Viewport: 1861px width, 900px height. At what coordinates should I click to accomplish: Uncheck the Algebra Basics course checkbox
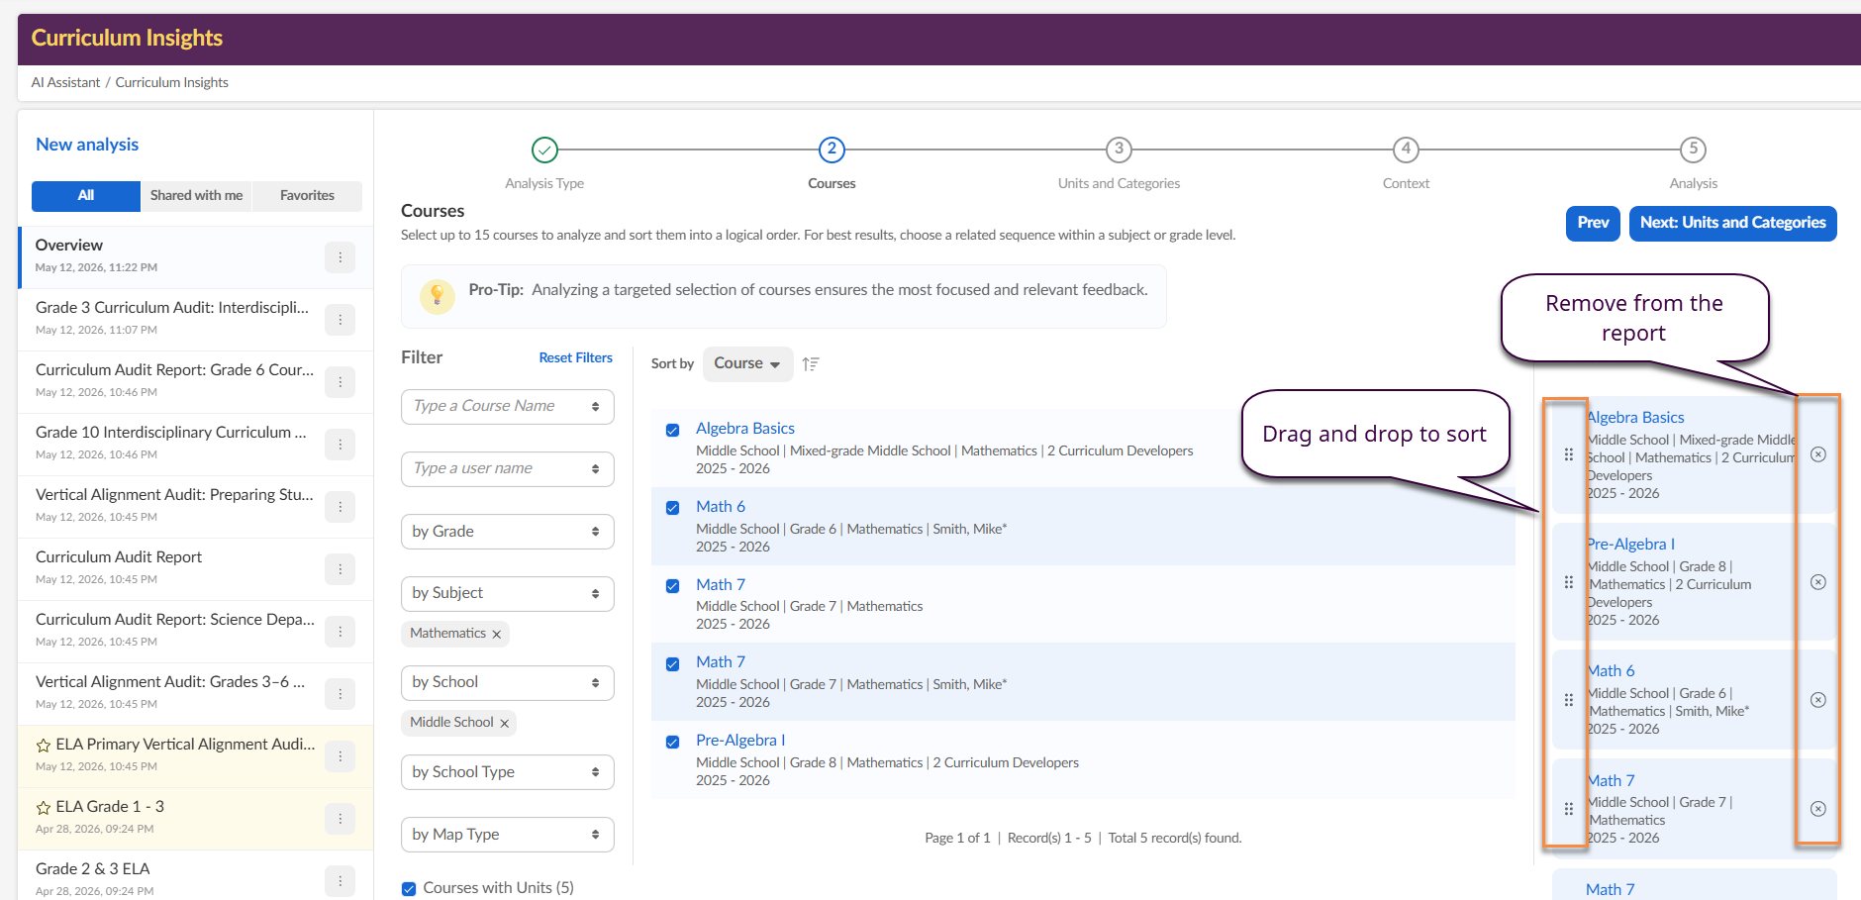673,430
